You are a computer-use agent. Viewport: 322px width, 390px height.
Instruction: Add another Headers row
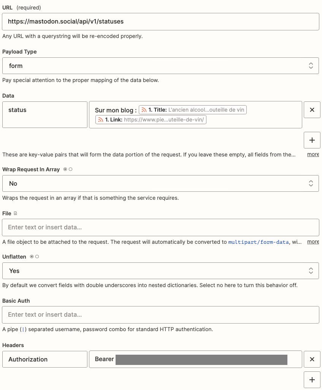[312, 380]
